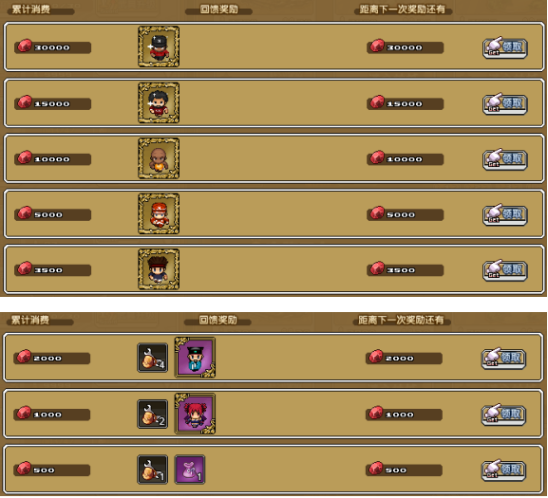The height and width of the screenshot is (498, 548).
Task: Collect the 5000 gem tier reward
Action: [505, 214]
